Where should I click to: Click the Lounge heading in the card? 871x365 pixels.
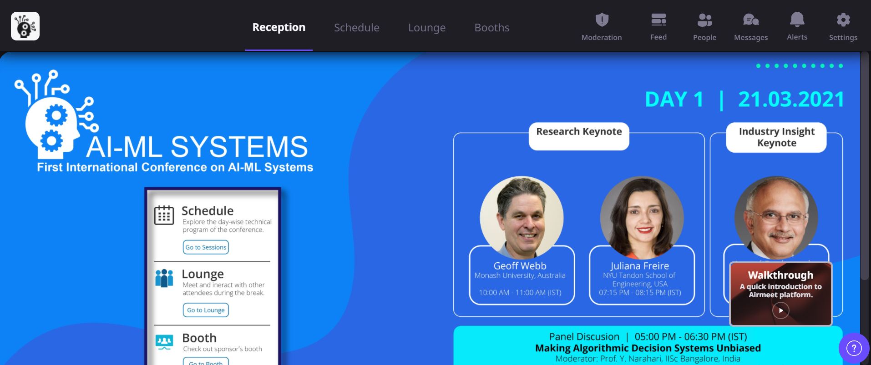203,274
